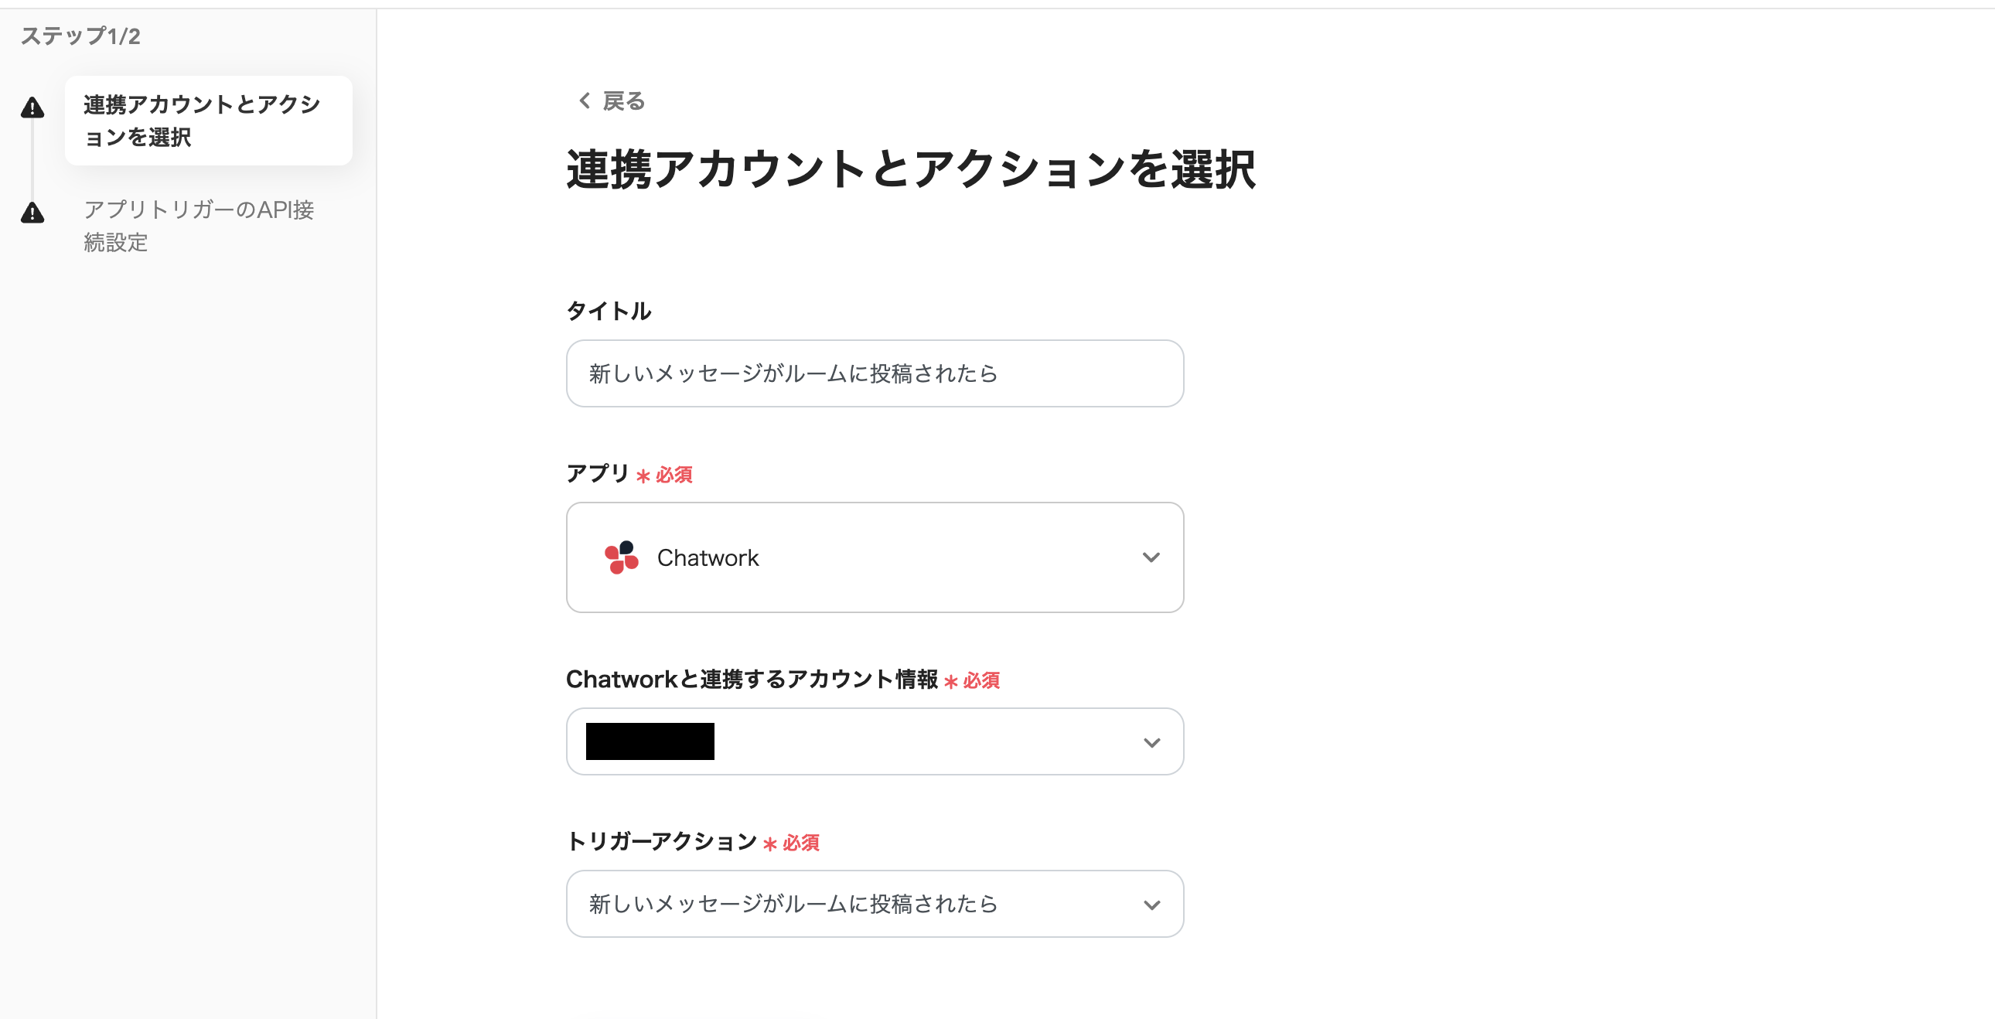Click the chevron in the account info dropdown

pos(1151,742)
